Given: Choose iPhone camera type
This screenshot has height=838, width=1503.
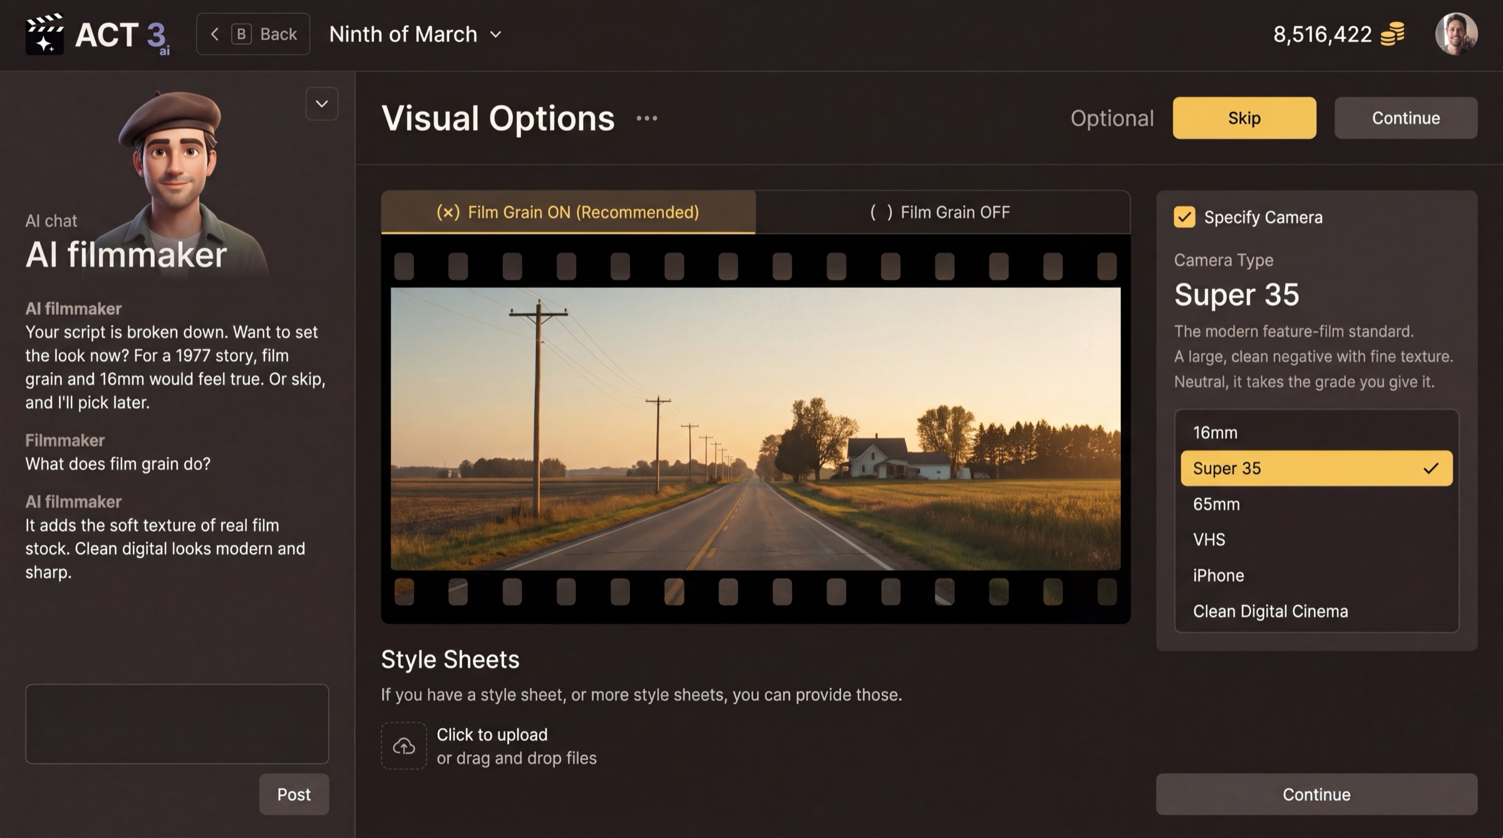Looking at the screenshot, I should coord(1316,575).
